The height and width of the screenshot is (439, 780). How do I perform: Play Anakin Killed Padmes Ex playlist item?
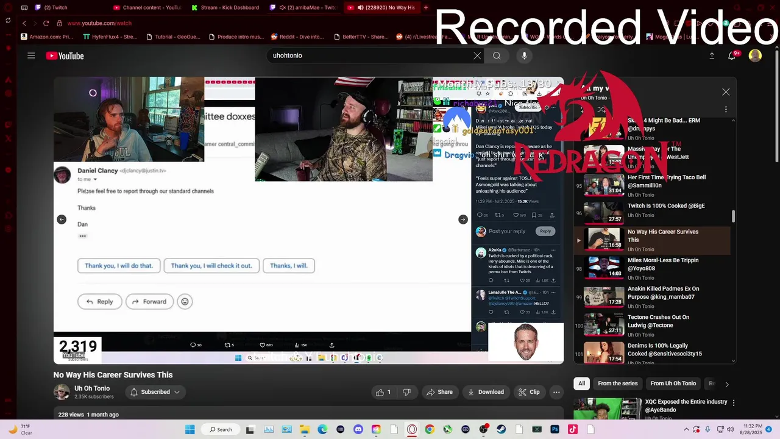653,296
